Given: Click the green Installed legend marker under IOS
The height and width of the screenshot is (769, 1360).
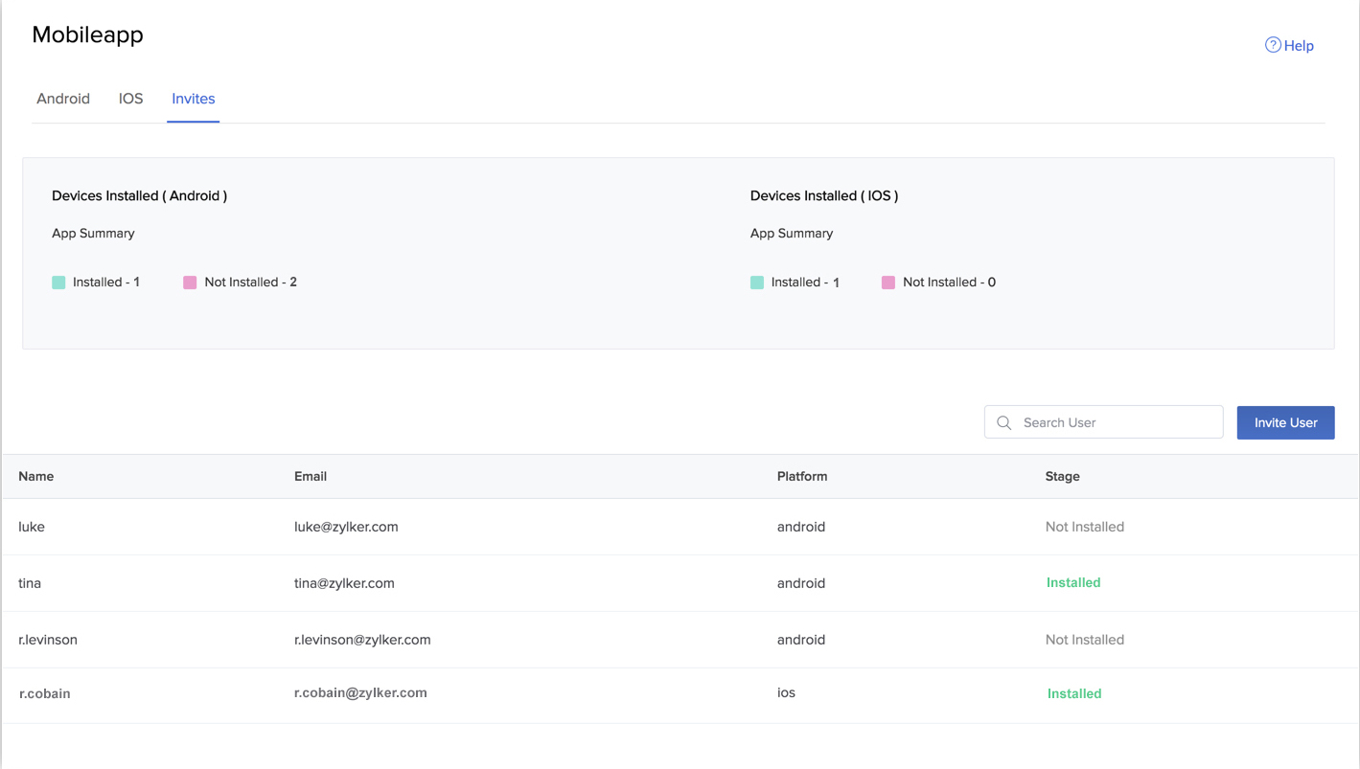Looking at the screenshot, I should (x=757, y=282).
